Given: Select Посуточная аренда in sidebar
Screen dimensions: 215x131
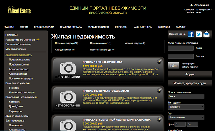Looking at the screenshot, I should (x=21, y=78).
